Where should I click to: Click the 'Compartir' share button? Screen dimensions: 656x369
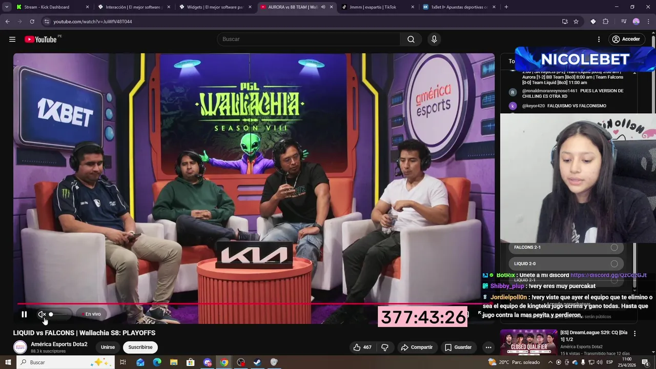point(417,347)
